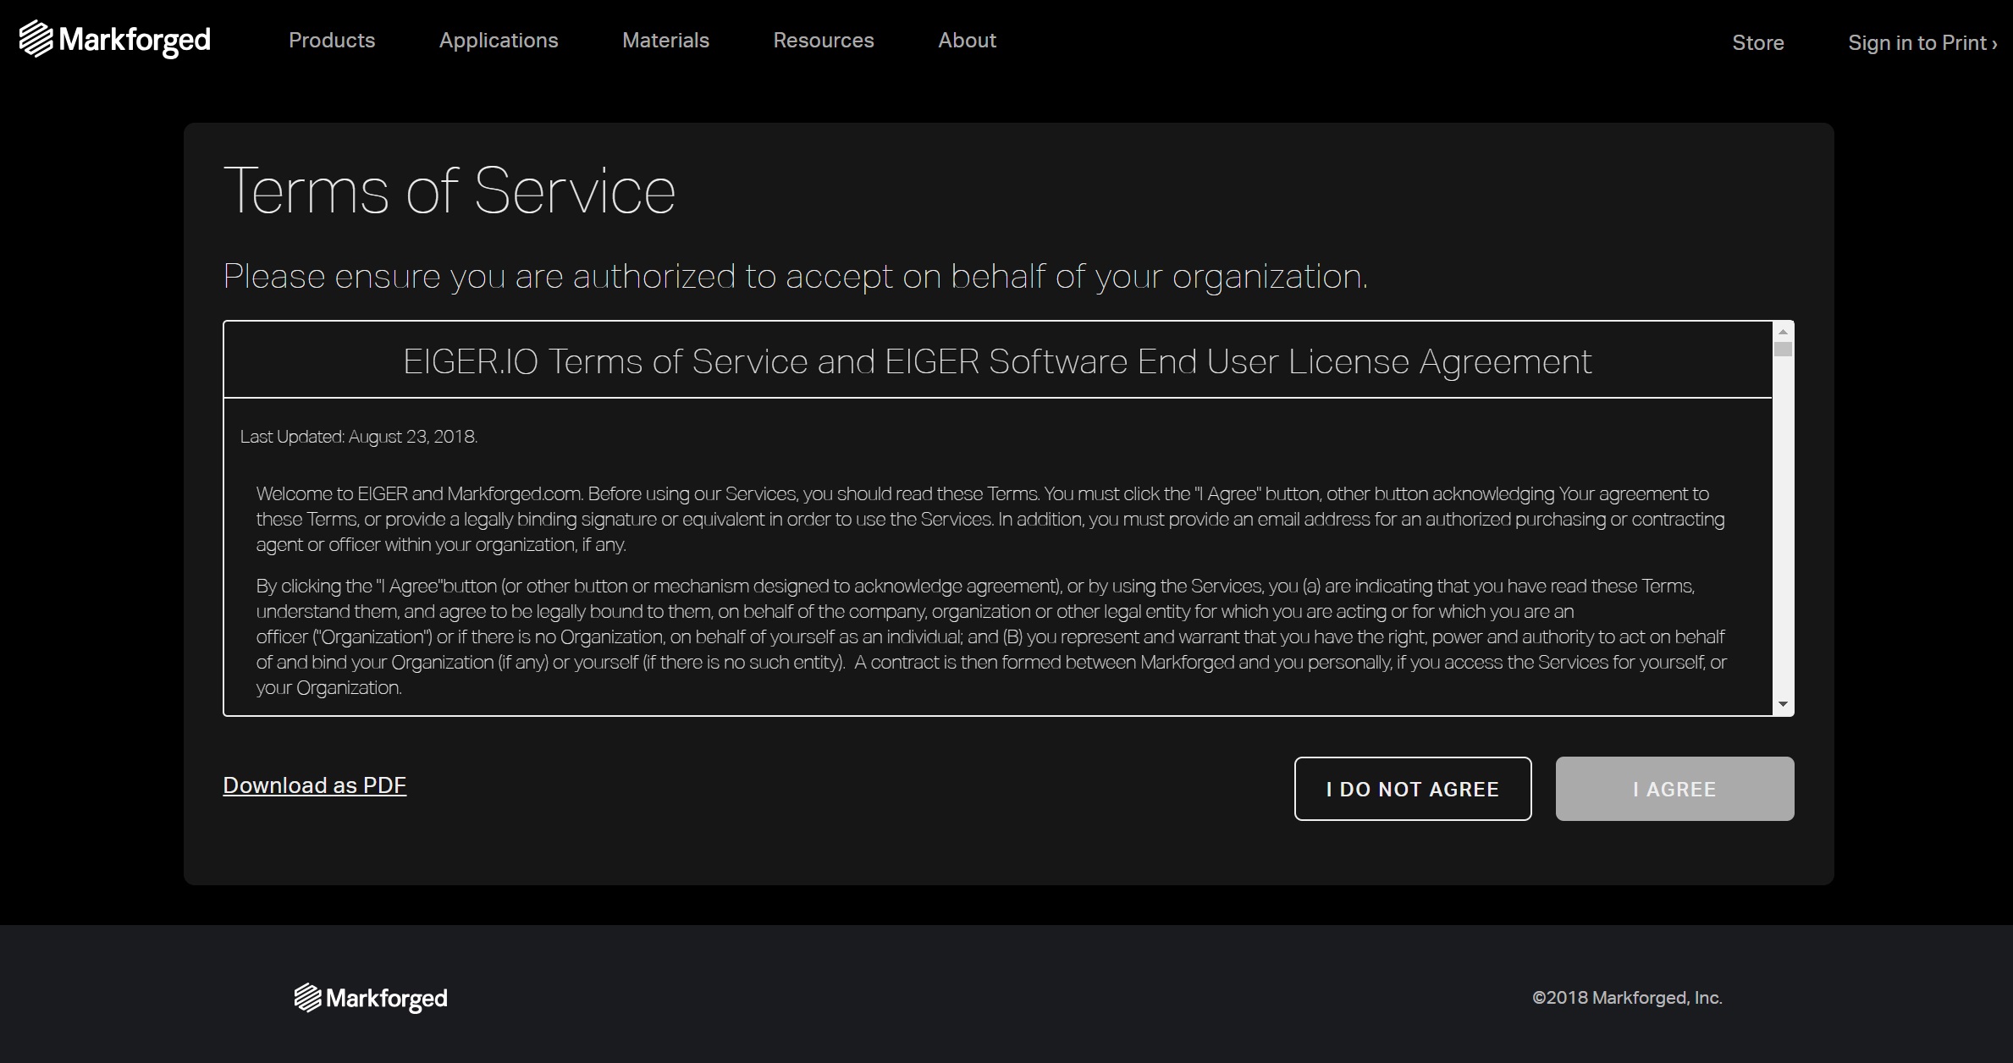
Task: Click the Markforged logo in the header
Action: point(114,39)
